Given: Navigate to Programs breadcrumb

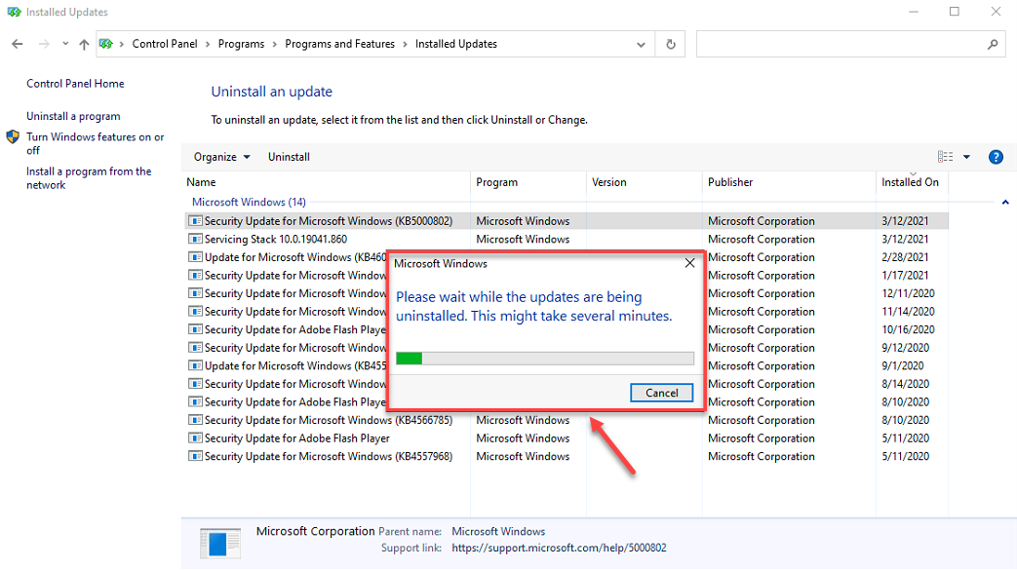Looking at the screenshot, I should 241,44.
